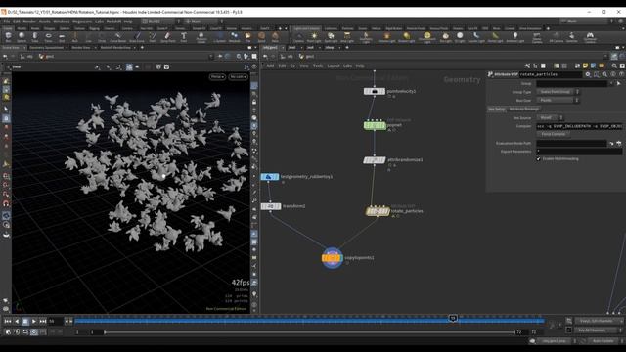Viewport: 626px width, 352px height.
Task: Select the Box shelf tool
Action: click(x=8, y=37)
